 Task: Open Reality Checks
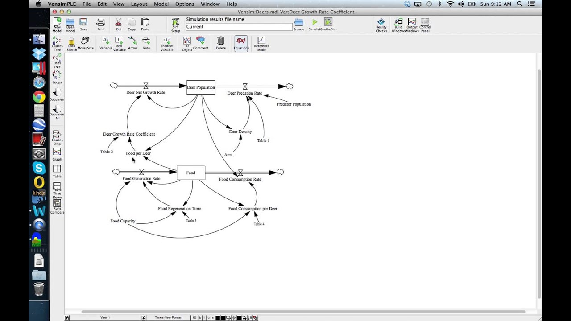pyautogui.click(x=381, y=25)
